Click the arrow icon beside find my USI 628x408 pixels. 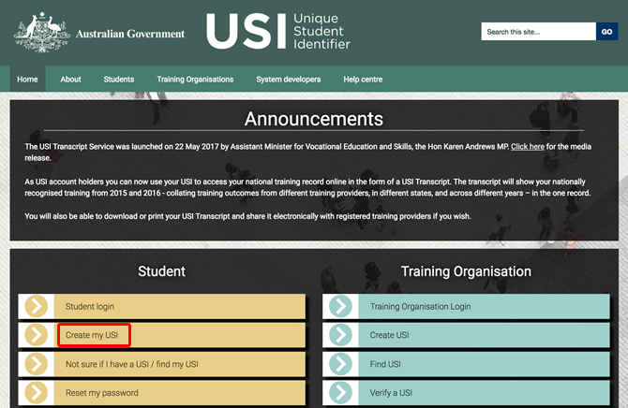click(x=37, y=364)
